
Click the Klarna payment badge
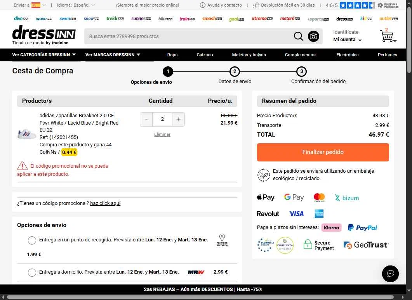click(x=331, y=227)
